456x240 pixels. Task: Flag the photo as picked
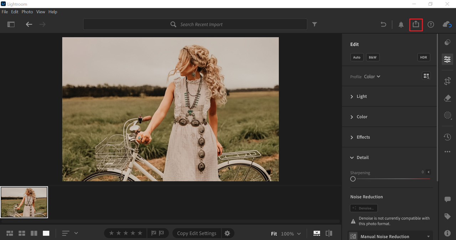click(154, 233)
